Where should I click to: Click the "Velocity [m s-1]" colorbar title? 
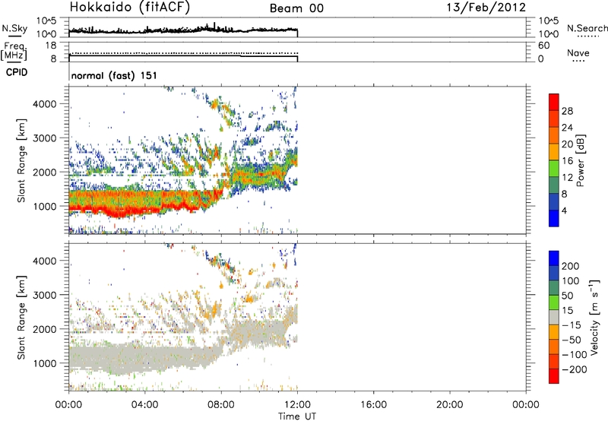click(594, 317)
